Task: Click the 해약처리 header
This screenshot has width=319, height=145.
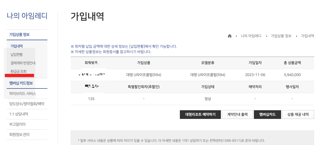Action: point(255,87)
